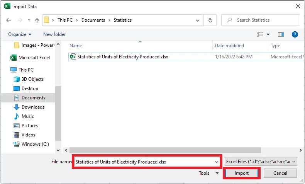
Task: Sort files by the Name column
Action: point(76,46)
